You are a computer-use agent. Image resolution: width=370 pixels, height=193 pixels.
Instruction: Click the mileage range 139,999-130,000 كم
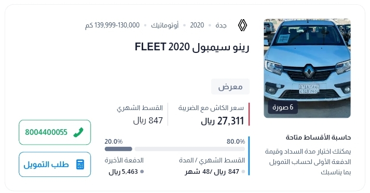point(112,25)
